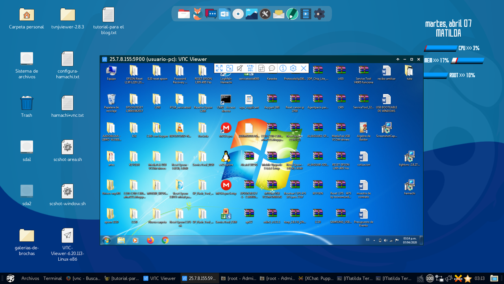504x284 pixels.
Task: Open Firefox on remote Windows taskbar
Action: click(150, 240)
